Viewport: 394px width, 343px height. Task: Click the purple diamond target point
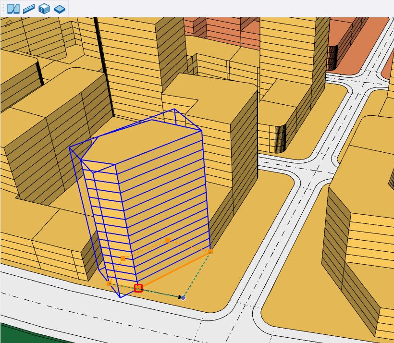click(x=184, y=298)
